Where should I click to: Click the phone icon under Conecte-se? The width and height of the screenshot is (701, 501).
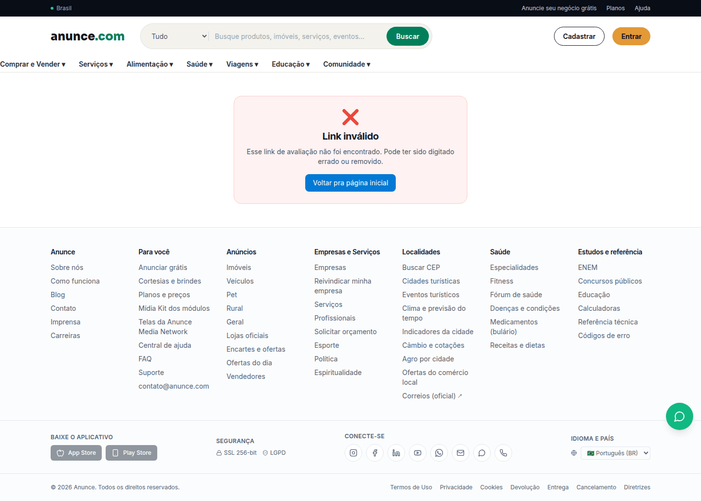coord(503,453)
